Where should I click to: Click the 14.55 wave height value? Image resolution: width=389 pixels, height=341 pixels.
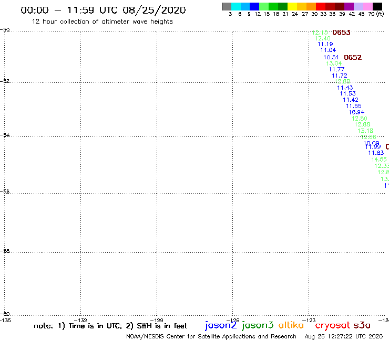pyautogui.click(x=379, y=159)
